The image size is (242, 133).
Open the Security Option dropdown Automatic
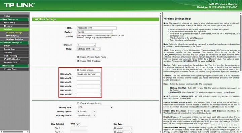coord(86,111)
